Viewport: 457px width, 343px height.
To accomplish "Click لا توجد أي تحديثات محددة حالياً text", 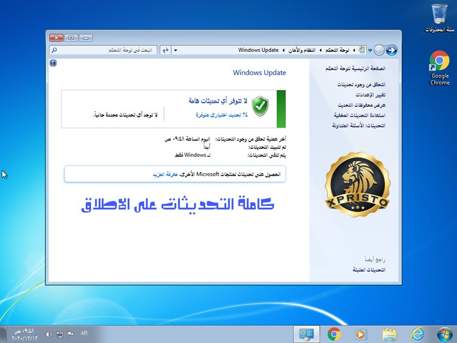I will coord(126,115).
